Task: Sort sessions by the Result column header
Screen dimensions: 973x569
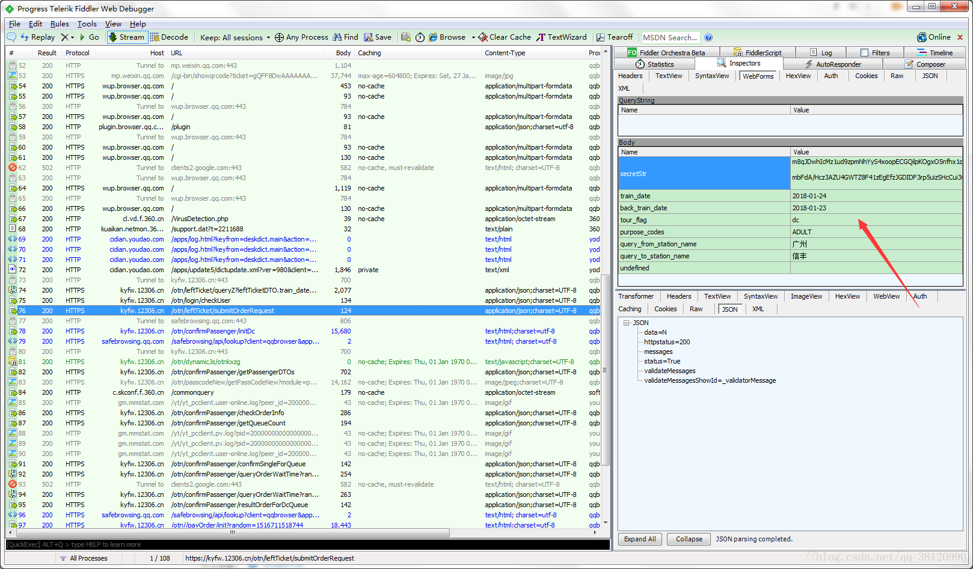Action: tap(46, 53)
